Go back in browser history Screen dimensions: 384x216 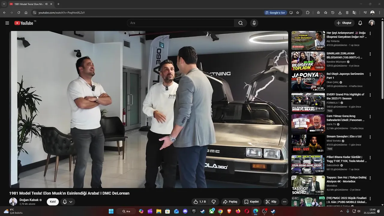[x=4, y=13]
